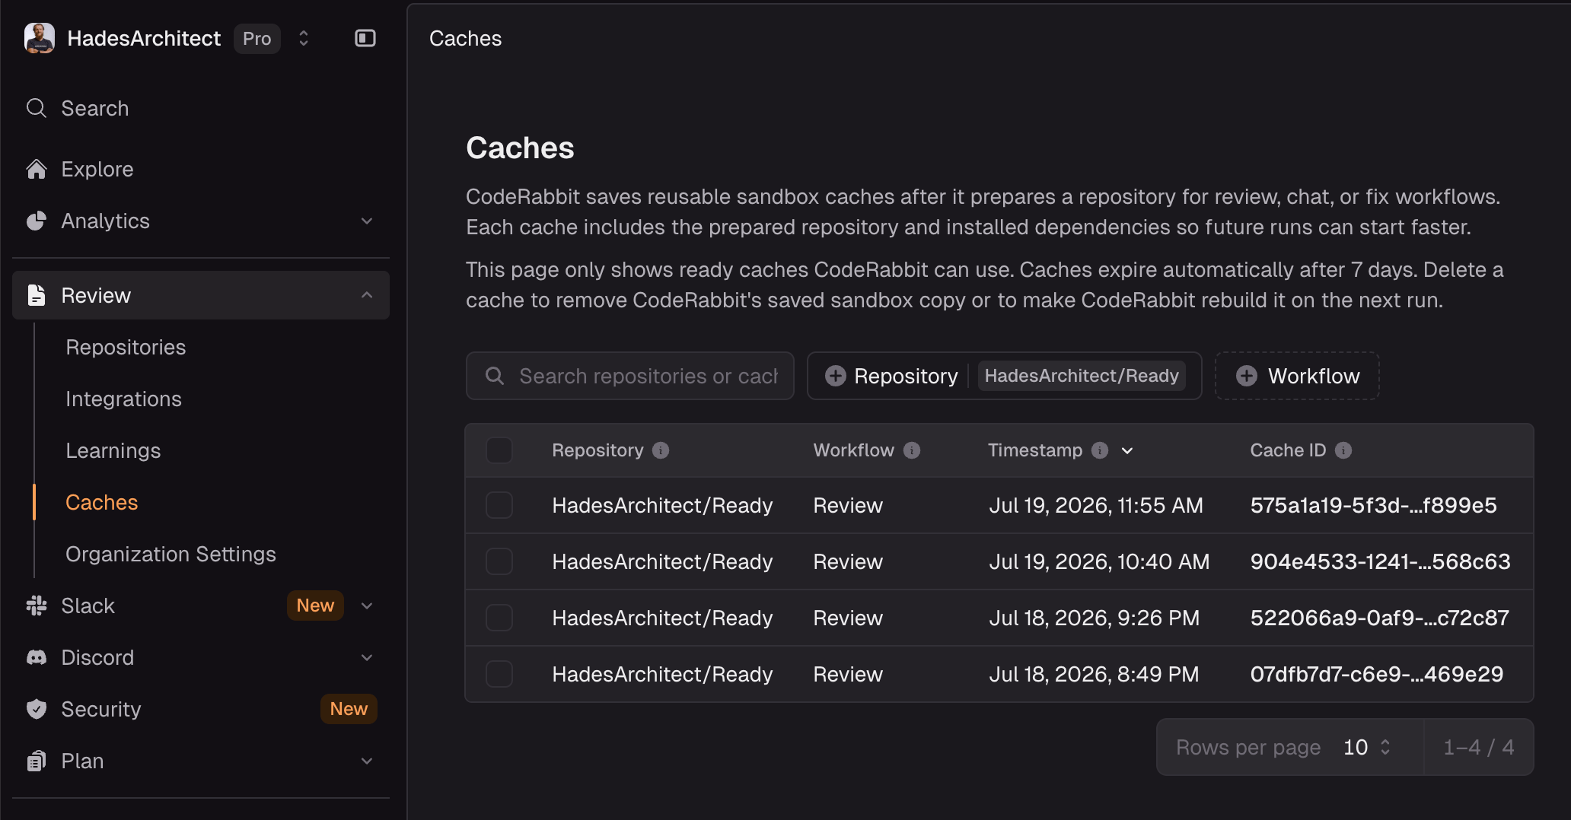
Task: Click timestamp Jul 18, 2026, 9:26 PM
Action: [x=1094, y=618]
